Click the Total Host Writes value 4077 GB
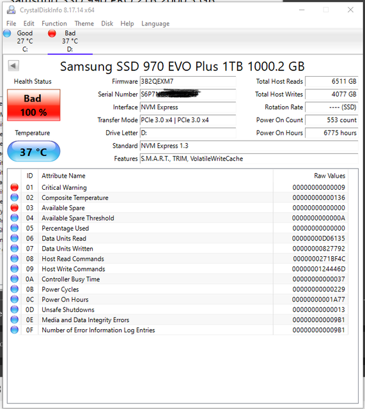Screen dimensions: 365x409 332,94
